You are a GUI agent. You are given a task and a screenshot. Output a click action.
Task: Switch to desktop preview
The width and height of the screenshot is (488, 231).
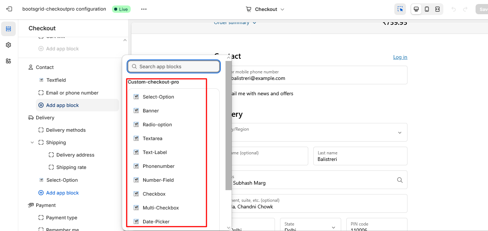416,9
